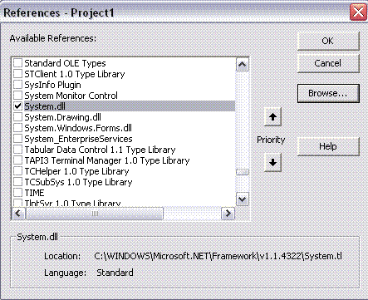The height and width of the screenshot is (300, 368).
Task: Open the Browse... file dialog
Action: 328,93
